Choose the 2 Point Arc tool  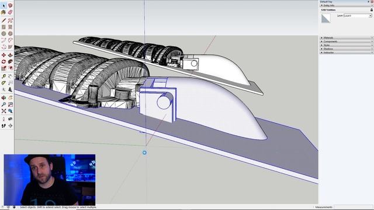(x=11, y=40)
